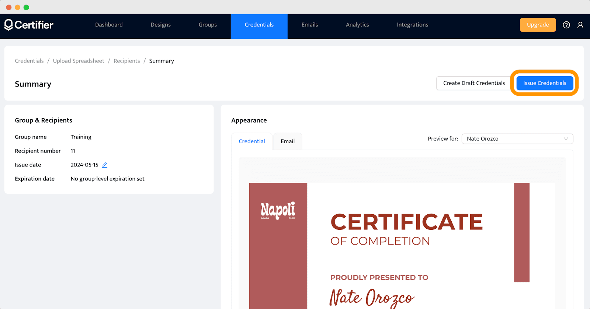This screenshot has width=590, height=309.
Task: Select the Credentials nav tab
Action: (259, 26)
